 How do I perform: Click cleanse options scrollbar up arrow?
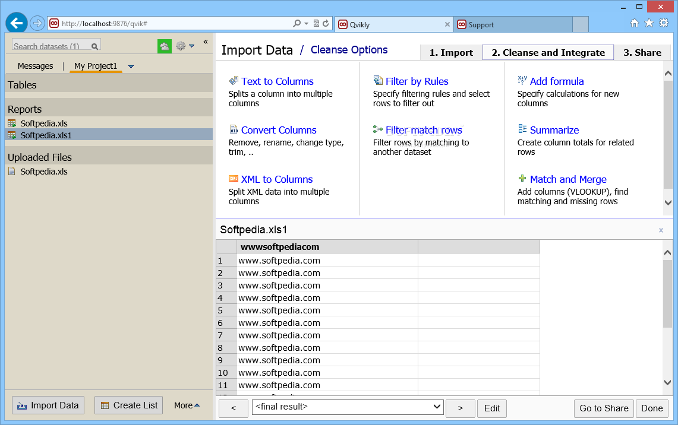tap(668, 74)
